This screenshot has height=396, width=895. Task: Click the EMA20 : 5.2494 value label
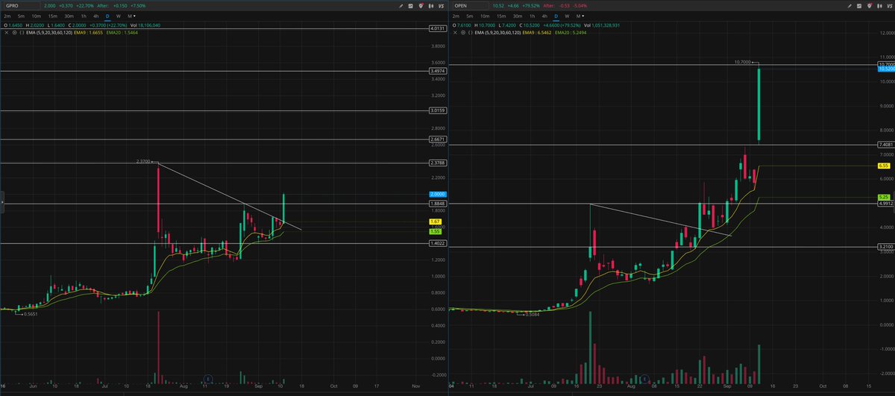(x=571, y=33)
